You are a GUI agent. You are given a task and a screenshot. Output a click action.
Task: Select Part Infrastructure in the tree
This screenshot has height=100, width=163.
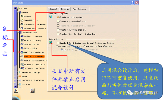[x=34, y=56]
